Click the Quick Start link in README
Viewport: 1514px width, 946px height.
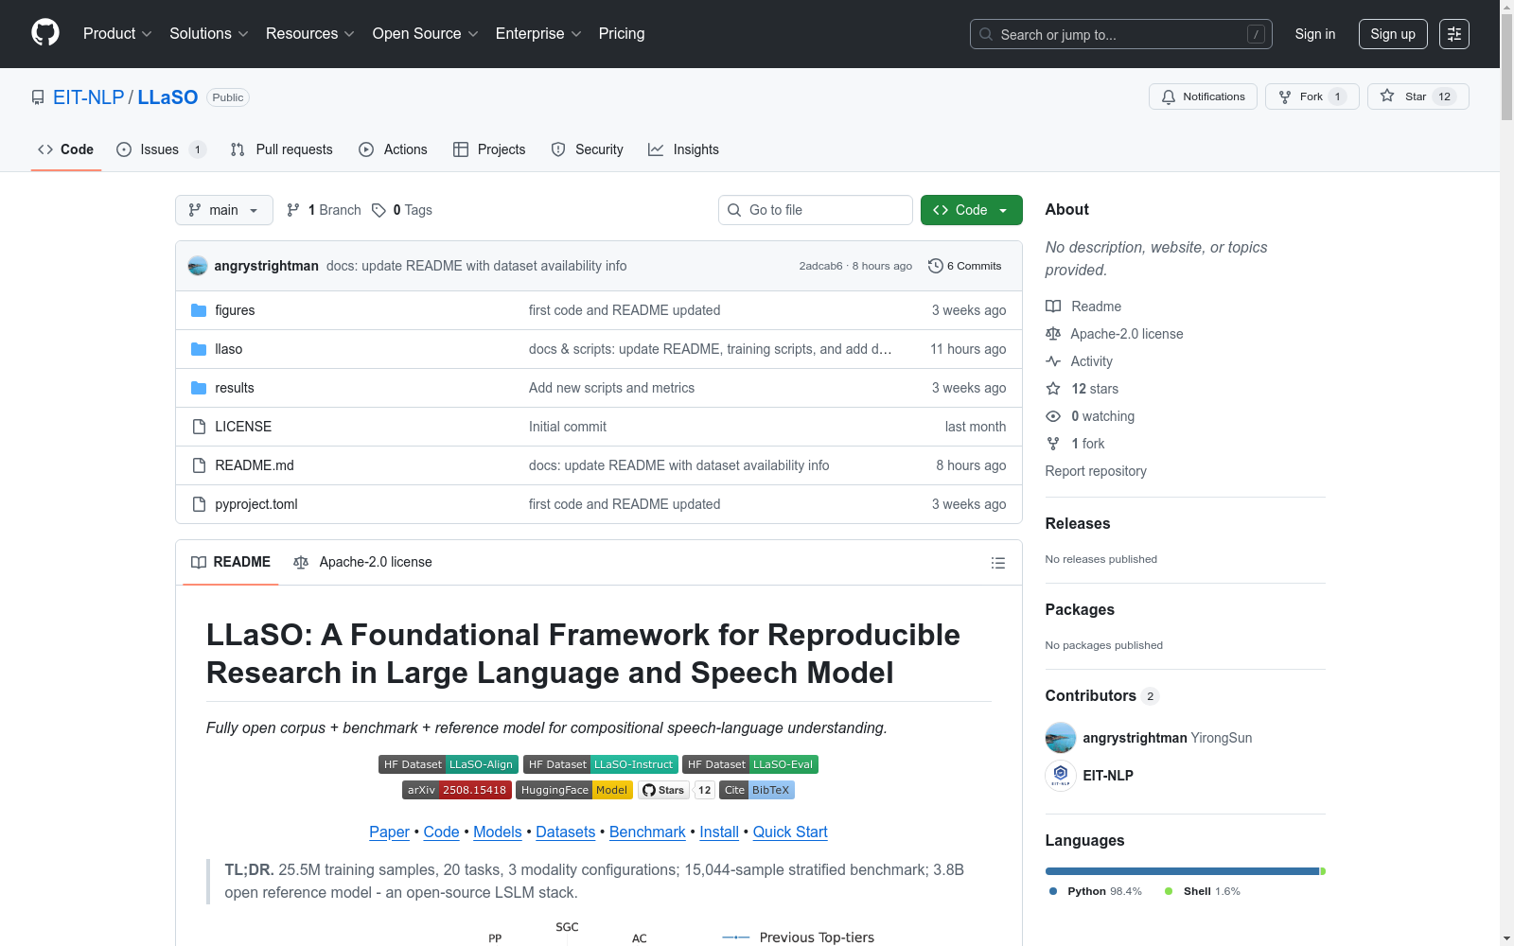pyautogui.click(x=790, y=832)
